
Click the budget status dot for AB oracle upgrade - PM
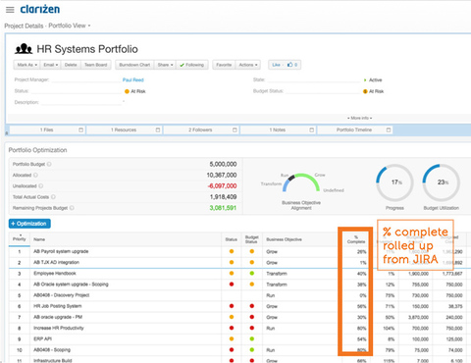pos(252,317)
